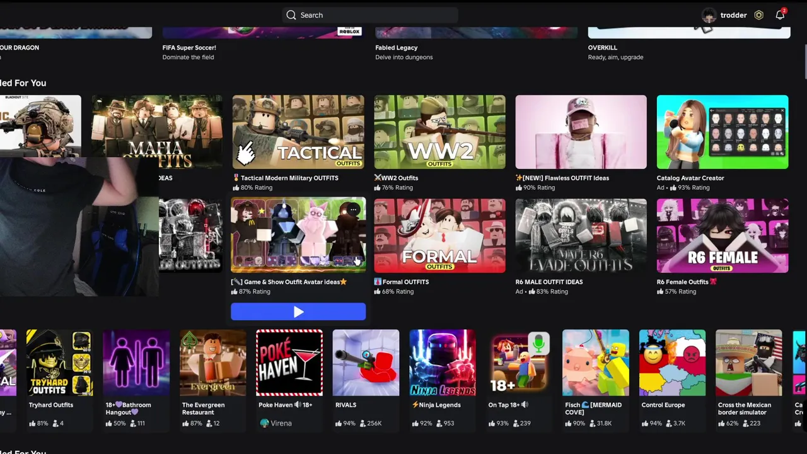Click thumbs-up icon under The Evergreen Restaurant
Viewport: 807px width, 454px height.
point(185,423)
